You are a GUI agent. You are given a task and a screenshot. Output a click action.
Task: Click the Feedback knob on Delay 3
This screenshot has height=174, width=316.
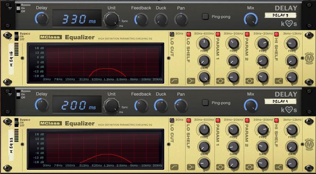coord(141,19)
